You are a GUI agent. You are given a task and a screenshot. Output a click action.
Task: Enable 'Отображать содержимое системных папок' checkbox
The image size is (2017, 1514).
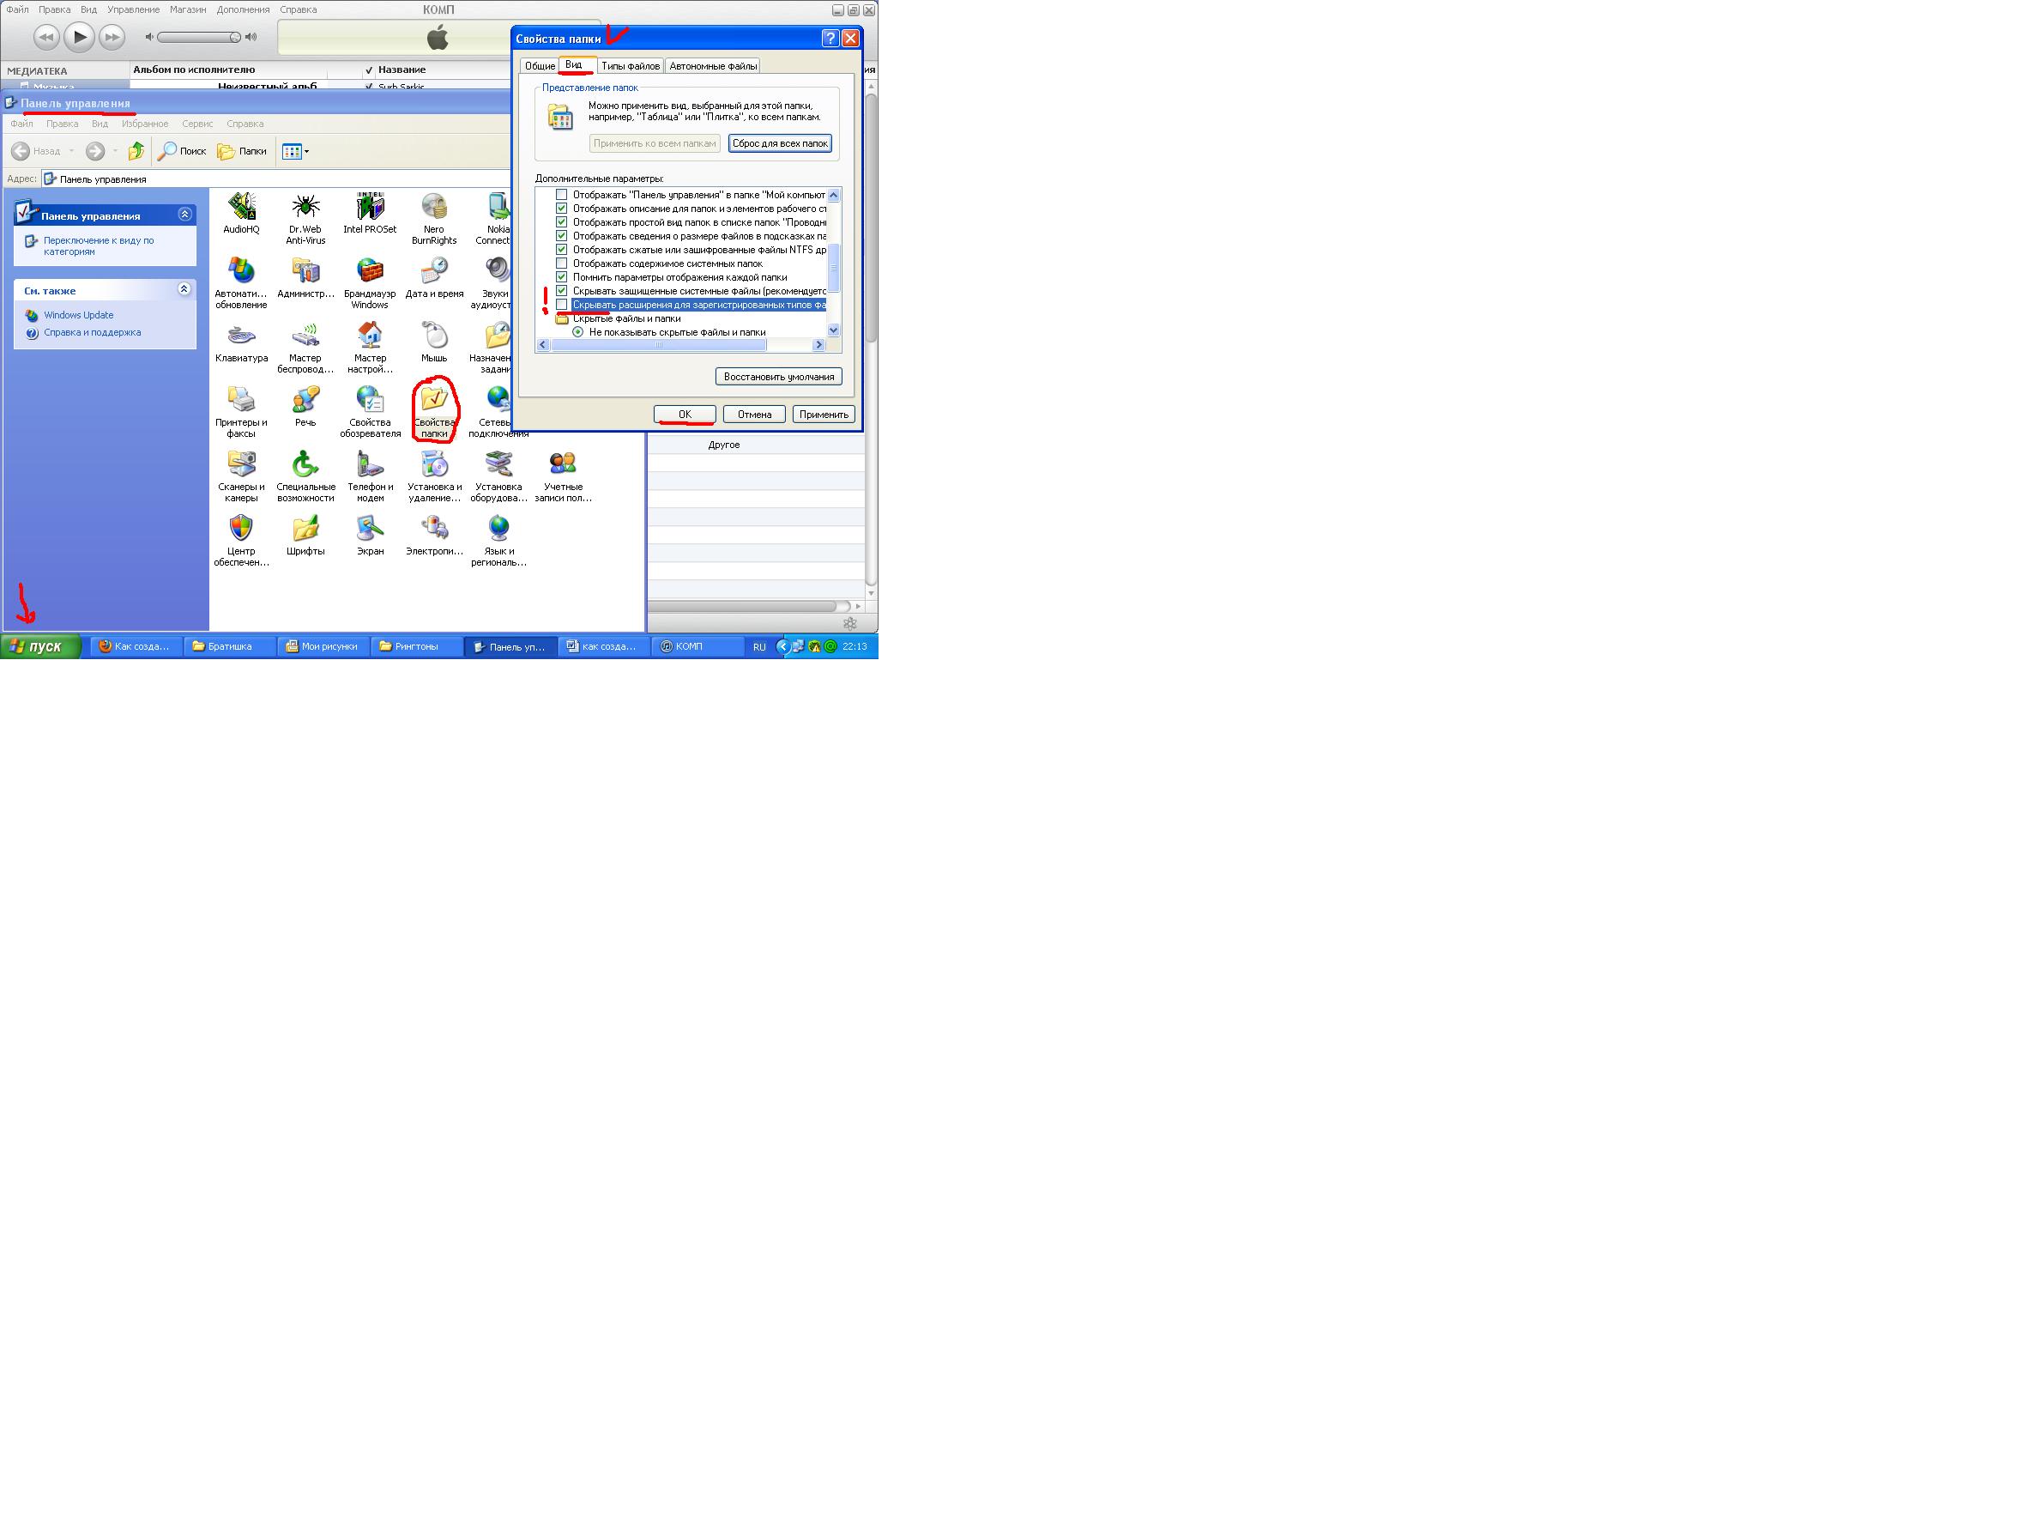tap(562, 263)
